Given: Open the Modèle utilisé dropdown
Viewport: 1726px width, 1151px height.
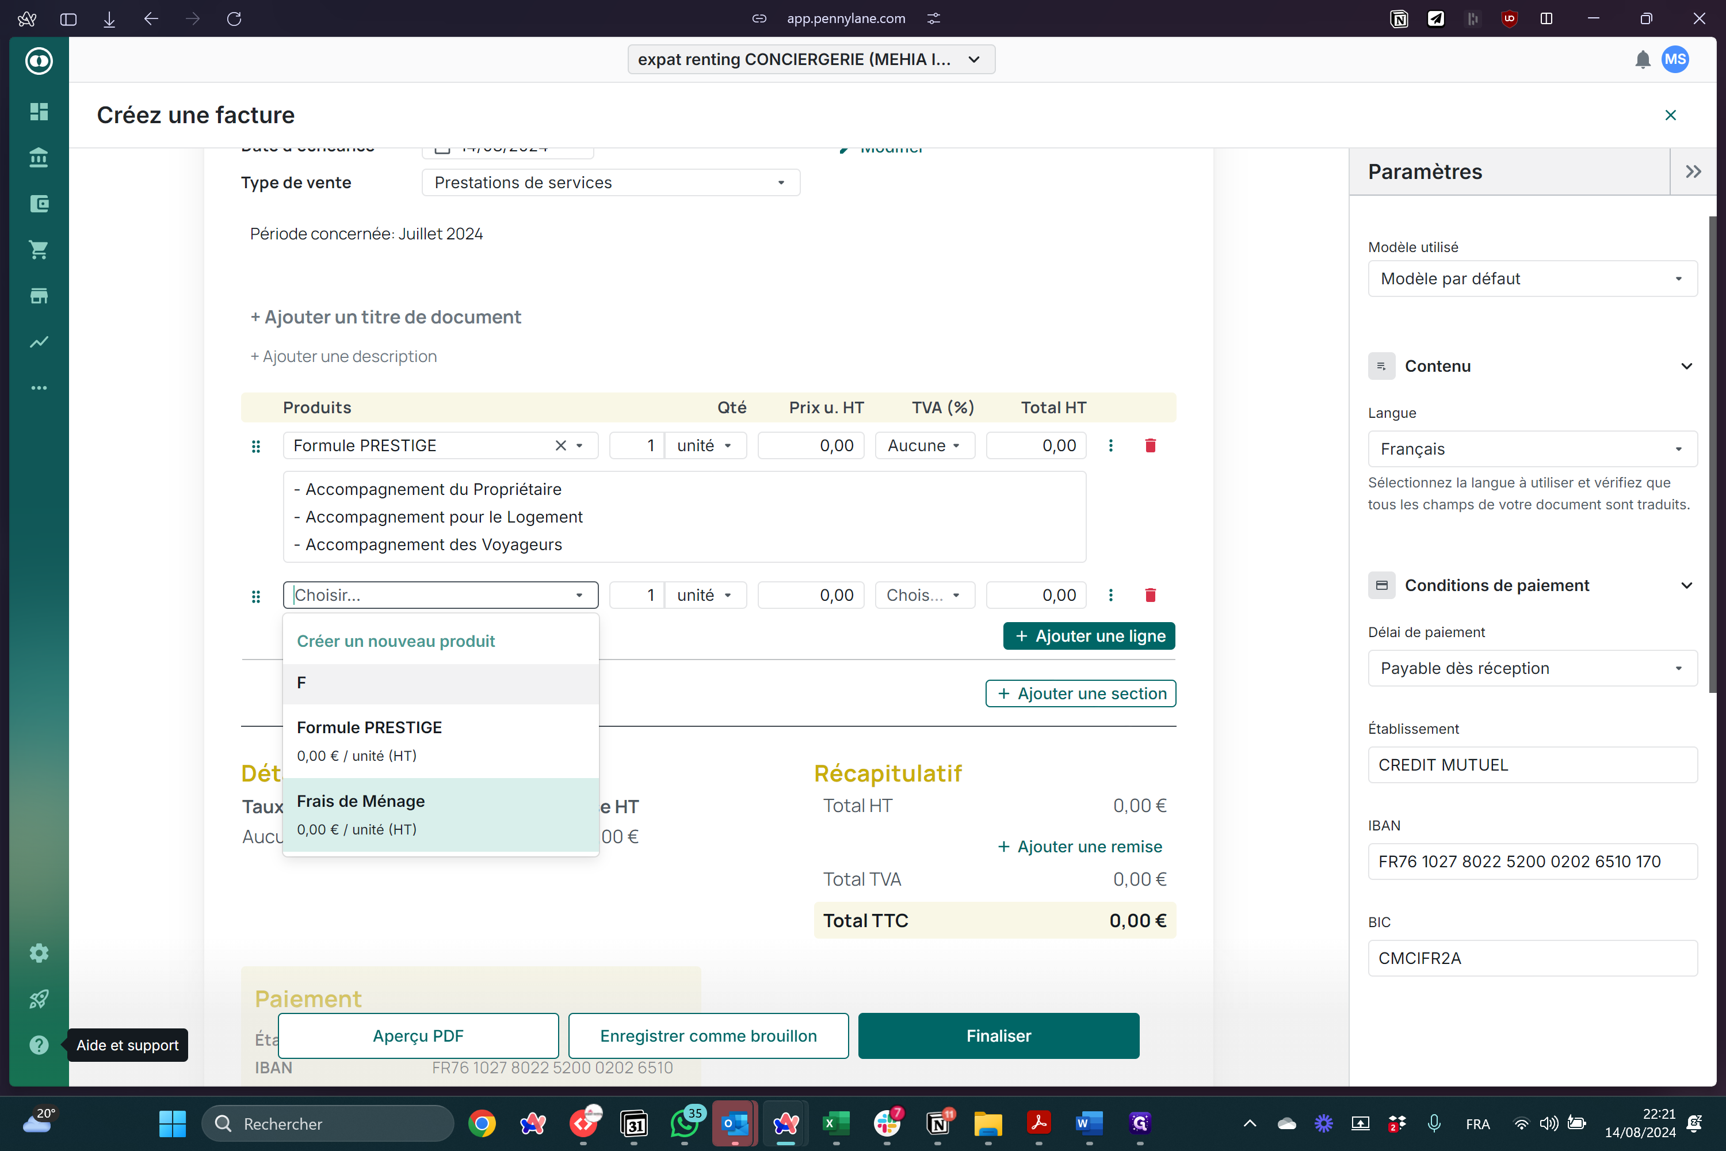Looking at the screenshot, I should [x=1532, y=279].
